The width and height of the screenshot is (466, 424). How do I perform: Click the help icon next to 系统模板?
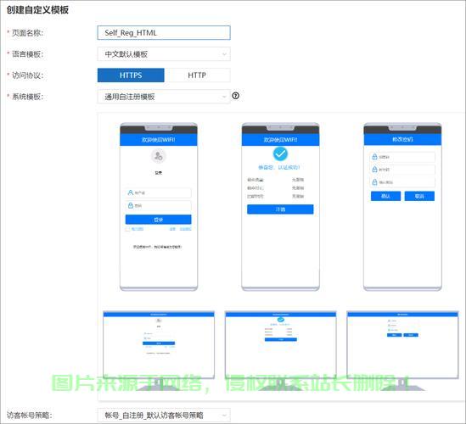(x=236, y=96)
